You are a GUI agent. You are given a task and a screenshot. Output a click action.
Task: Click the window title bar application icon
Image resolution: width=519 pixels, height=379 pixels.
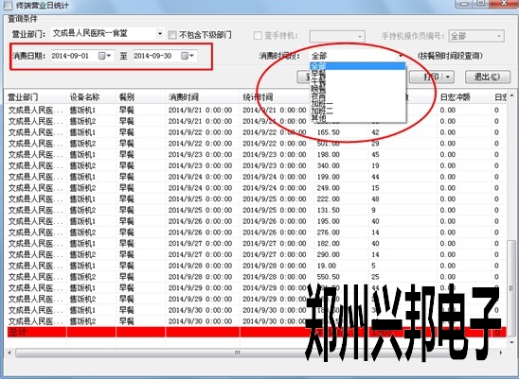click(9, 6)
